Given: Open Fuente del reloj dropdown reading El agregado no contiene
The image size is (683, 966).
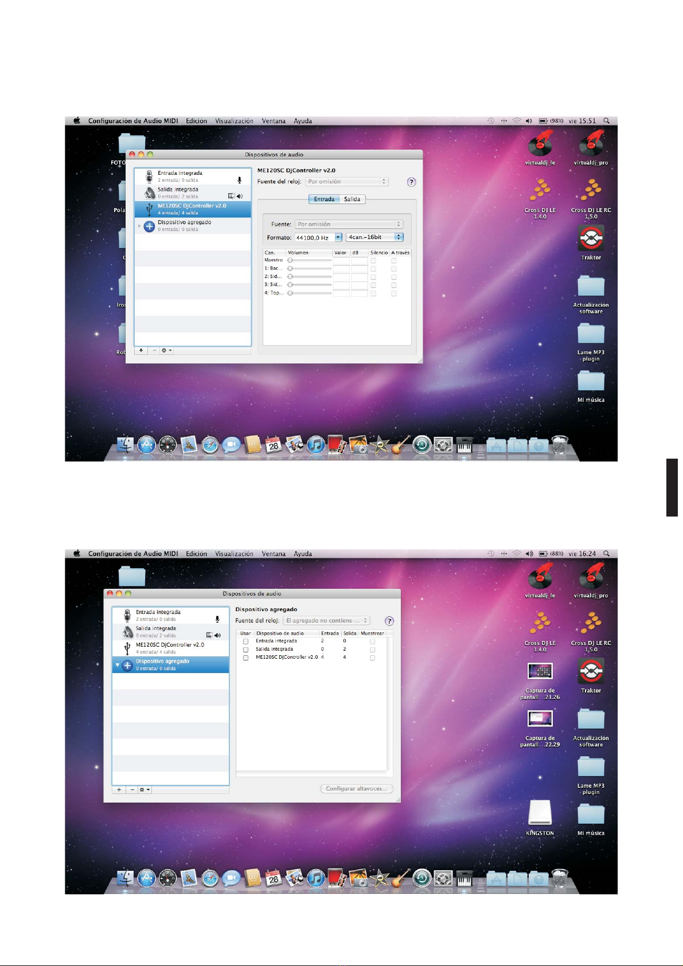Looking at the screenshot, I should point(327,621).
